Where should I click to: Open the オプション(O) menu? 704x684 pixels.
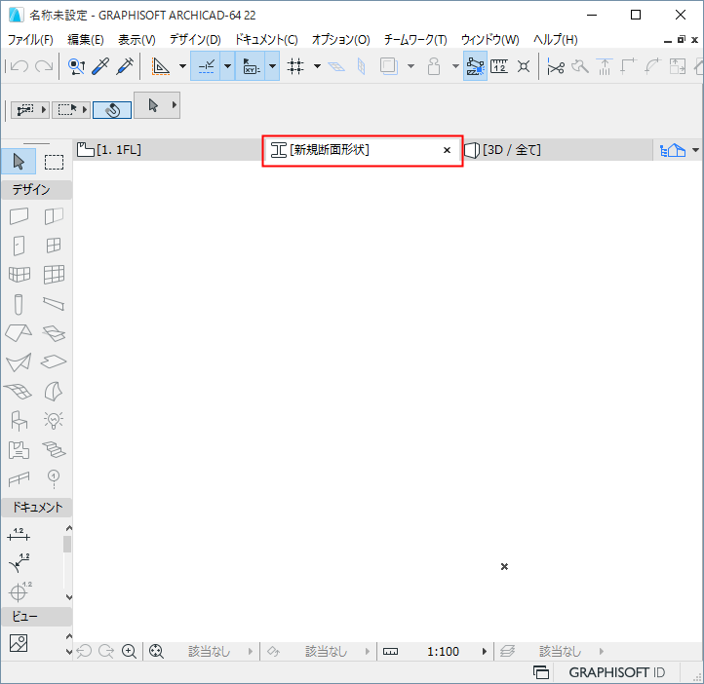[340, 40]
